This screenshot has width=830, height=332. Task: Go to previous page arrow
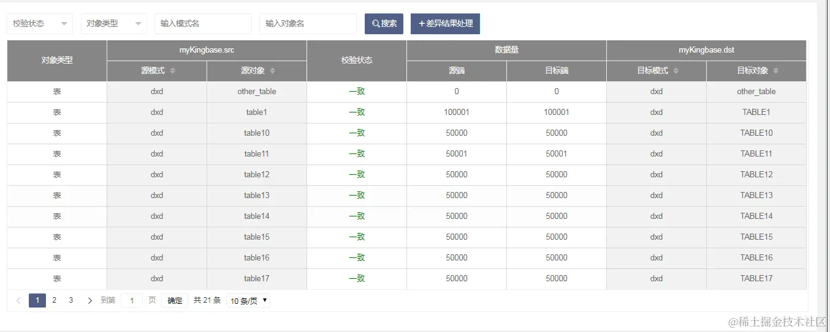point(18,300)
